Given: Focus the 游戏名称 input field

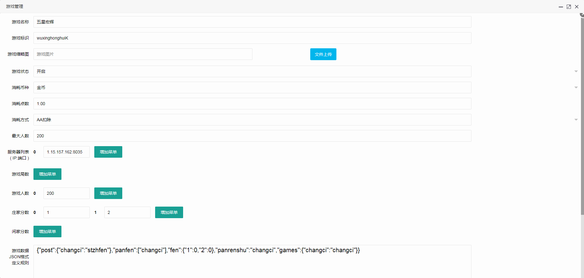Looking at the screenshot, I should click(252, 22).
